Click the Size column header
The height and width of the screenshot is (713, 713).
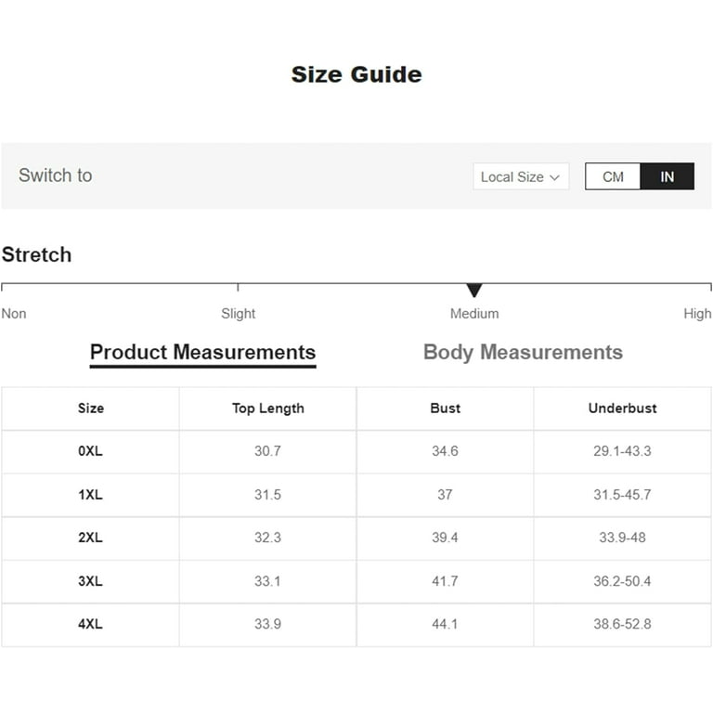point(90,408)
